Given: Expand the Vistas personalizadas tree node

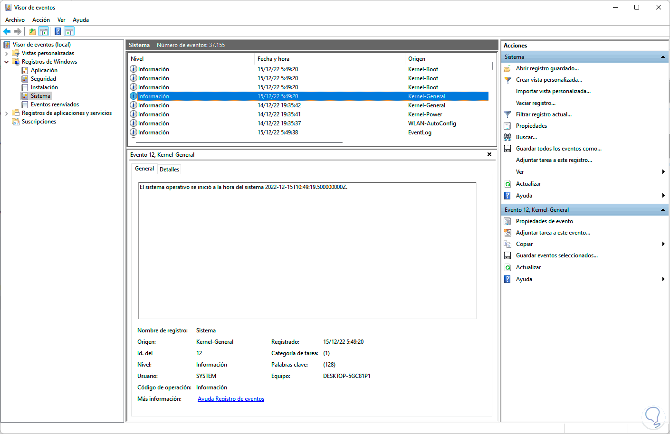Looking at the screenshot, I should coord(6,54).
